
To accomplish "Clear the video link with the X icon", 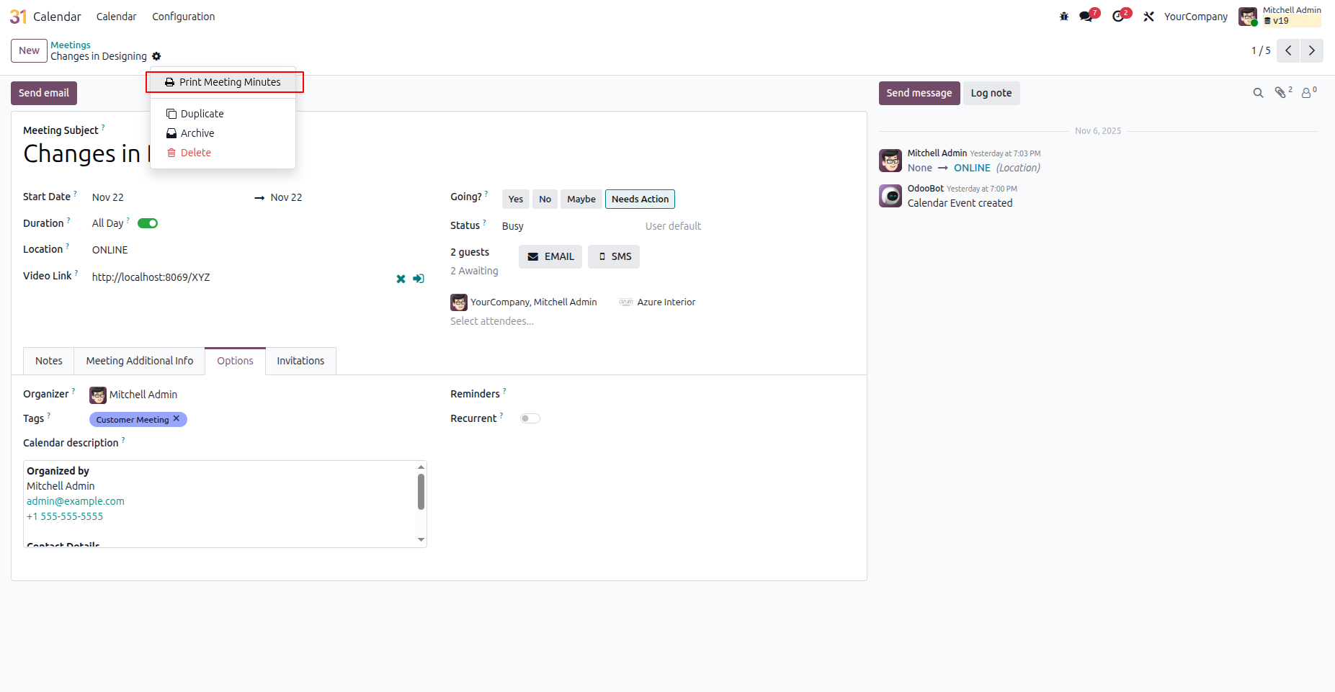I will (x=401, y=279).
